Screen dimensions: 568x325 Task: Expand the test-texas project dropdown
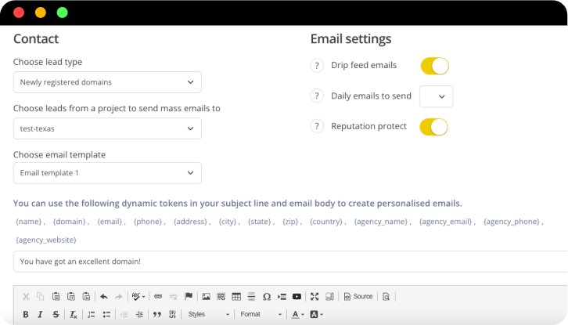click(x=107, y=128)
